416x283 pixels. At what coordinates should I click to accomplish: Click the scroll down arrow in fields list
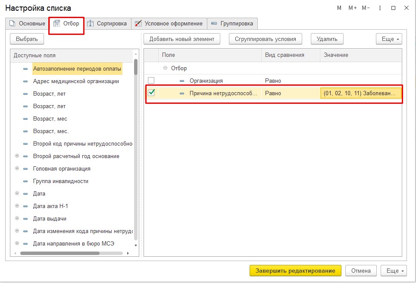tap(136, 246)
